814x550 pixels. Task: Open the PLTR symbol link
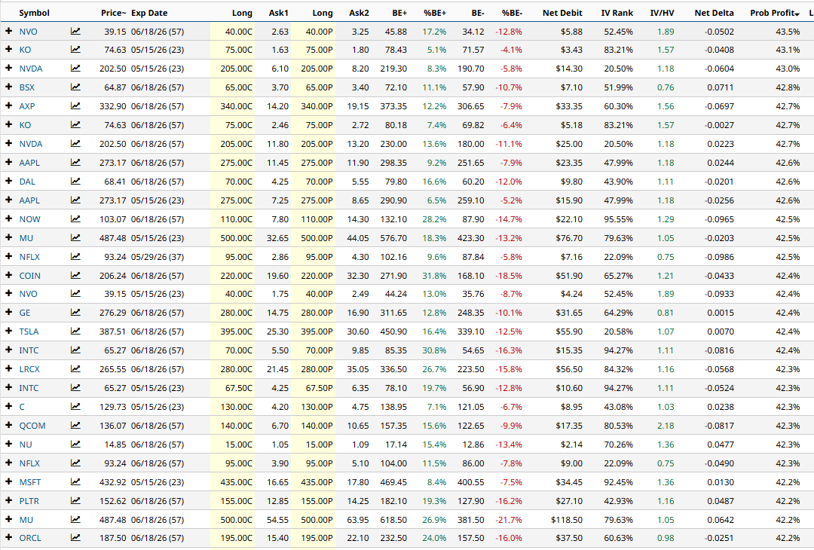pos(29,501)
